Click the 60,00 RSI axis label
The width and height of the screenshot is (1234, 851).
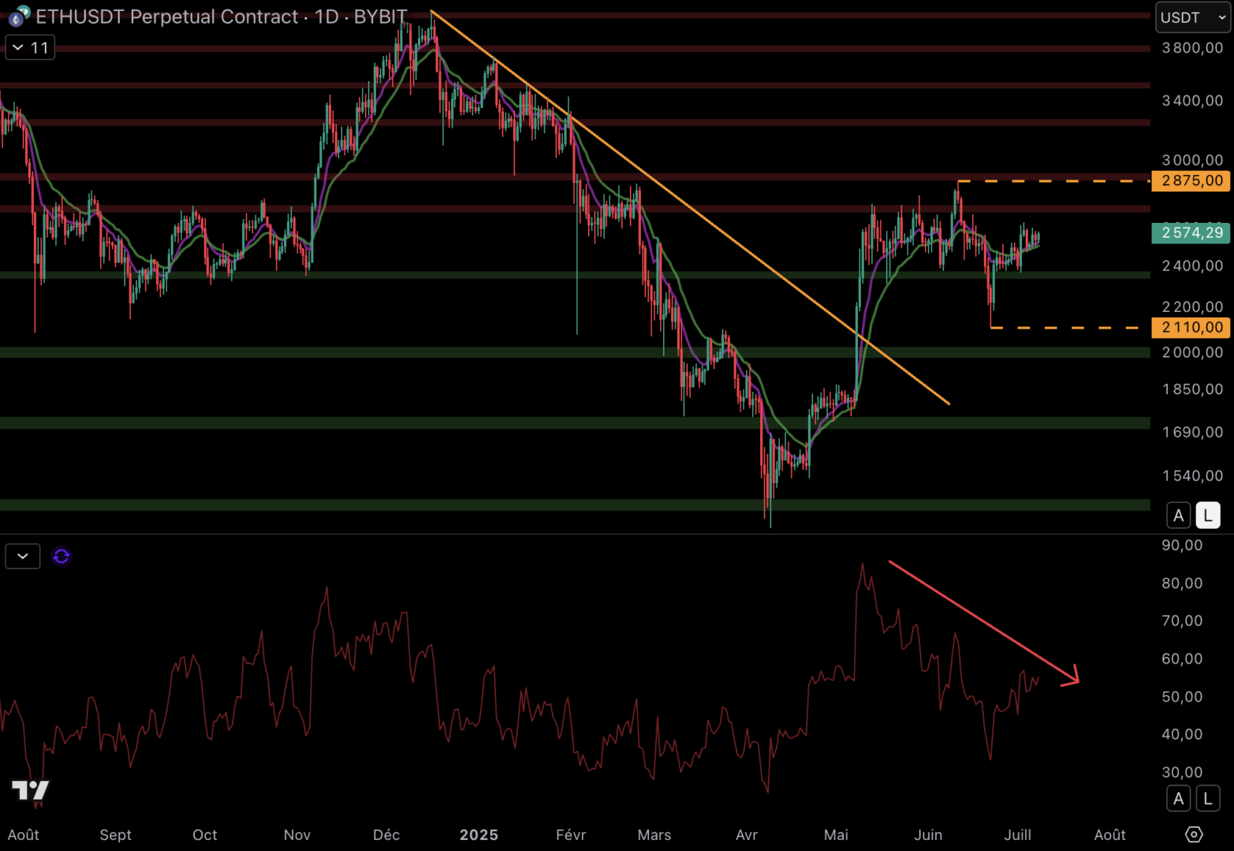click(1182, 659)
